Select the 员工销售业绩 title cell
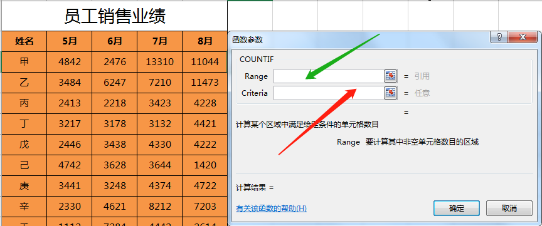 [x=114, y=16]
